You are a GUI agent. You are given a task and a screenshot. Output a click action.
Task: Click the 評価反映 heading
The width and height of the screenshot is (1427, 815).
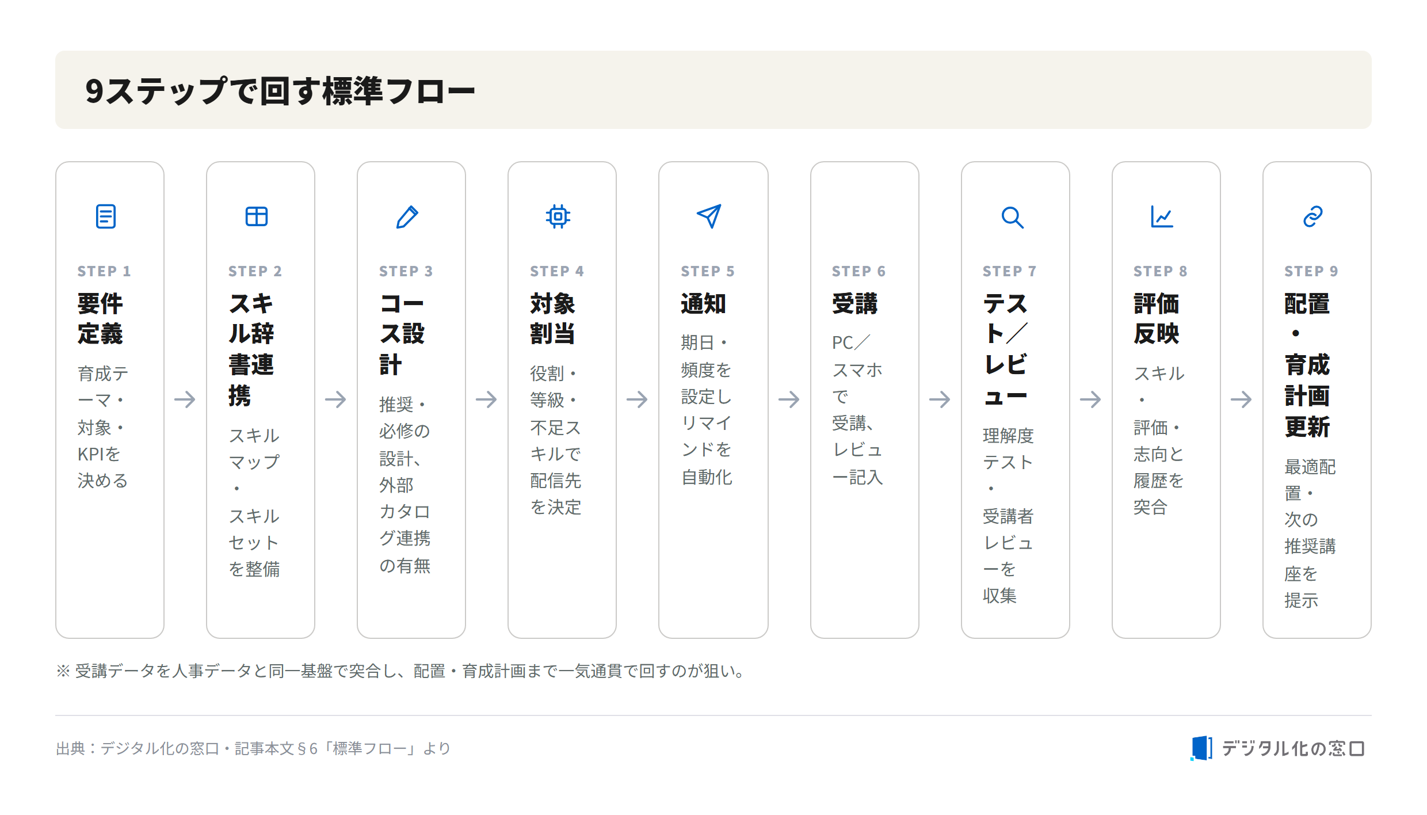pos(1157,318)
